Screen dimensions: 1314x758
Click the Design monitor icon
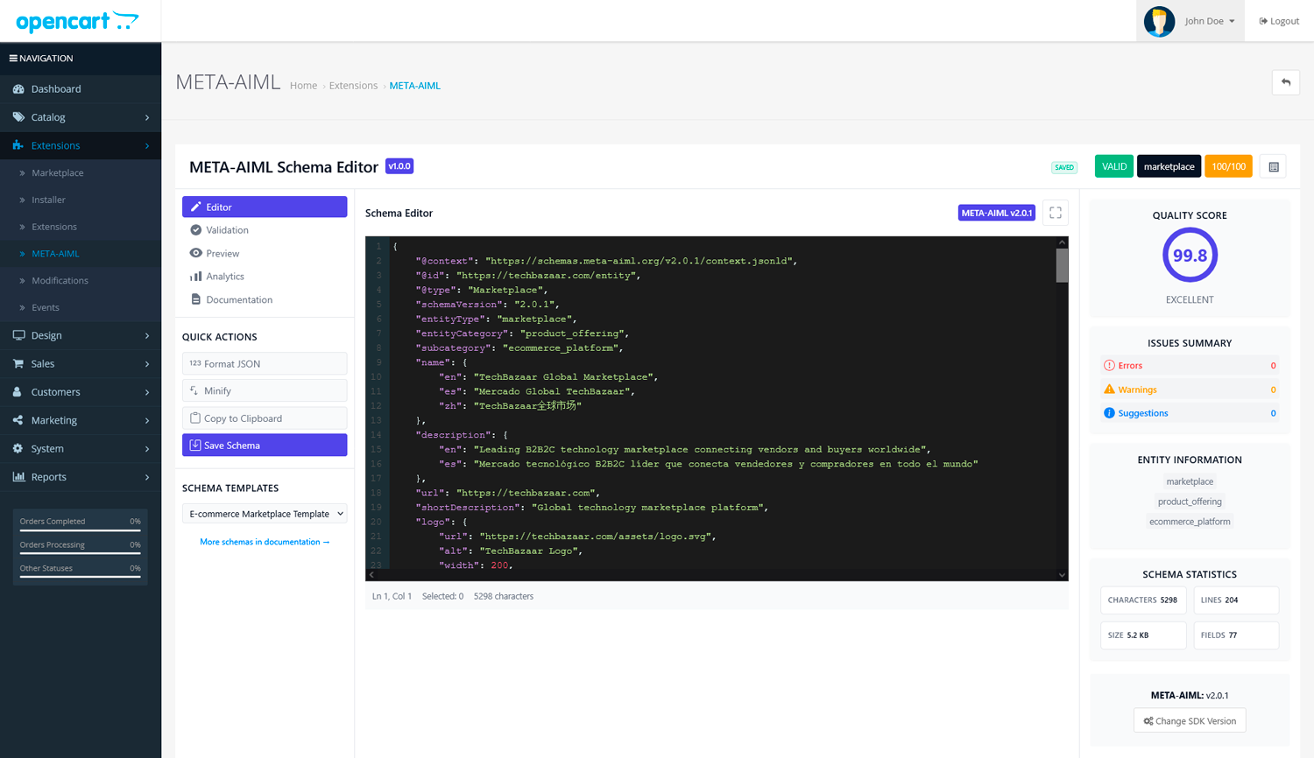click(x=18, y=335)
